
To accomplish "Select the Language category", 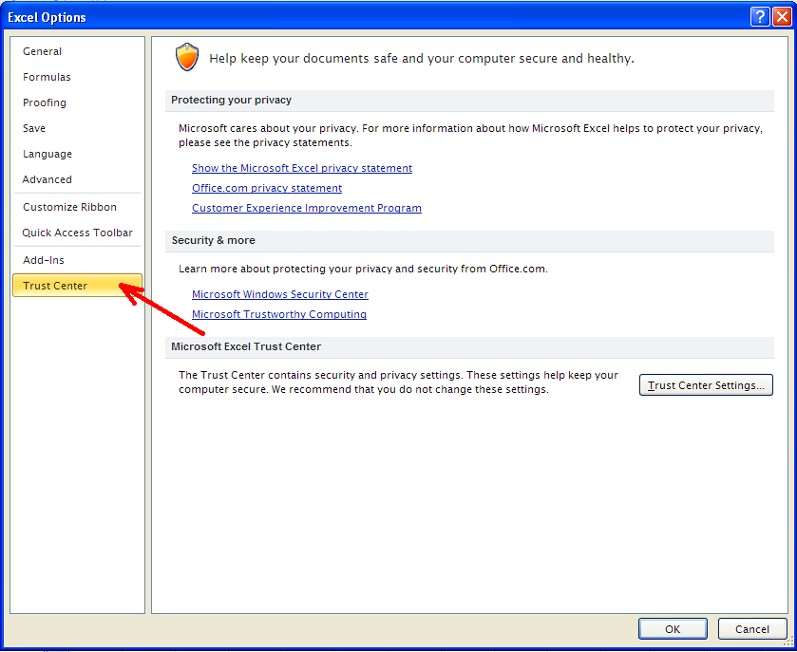I will 76,154.
